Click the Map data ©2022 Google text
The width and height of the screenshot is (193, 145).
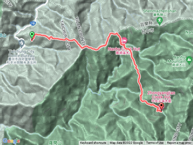point(126,143)
